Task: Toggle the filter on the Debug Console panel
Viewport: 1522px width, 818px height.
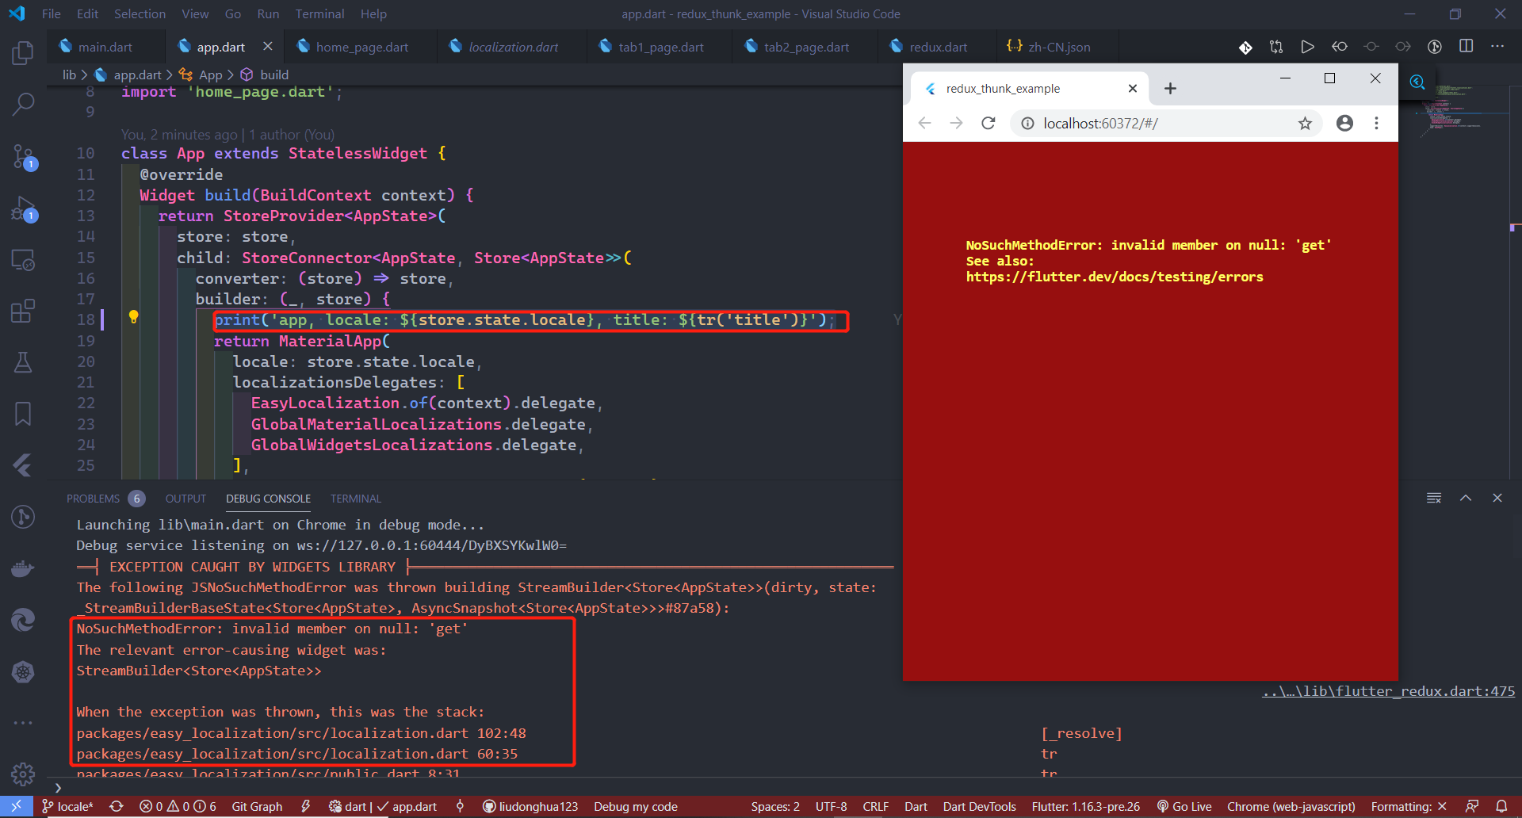Action: pyautogui.click(x=1433, y=498)
